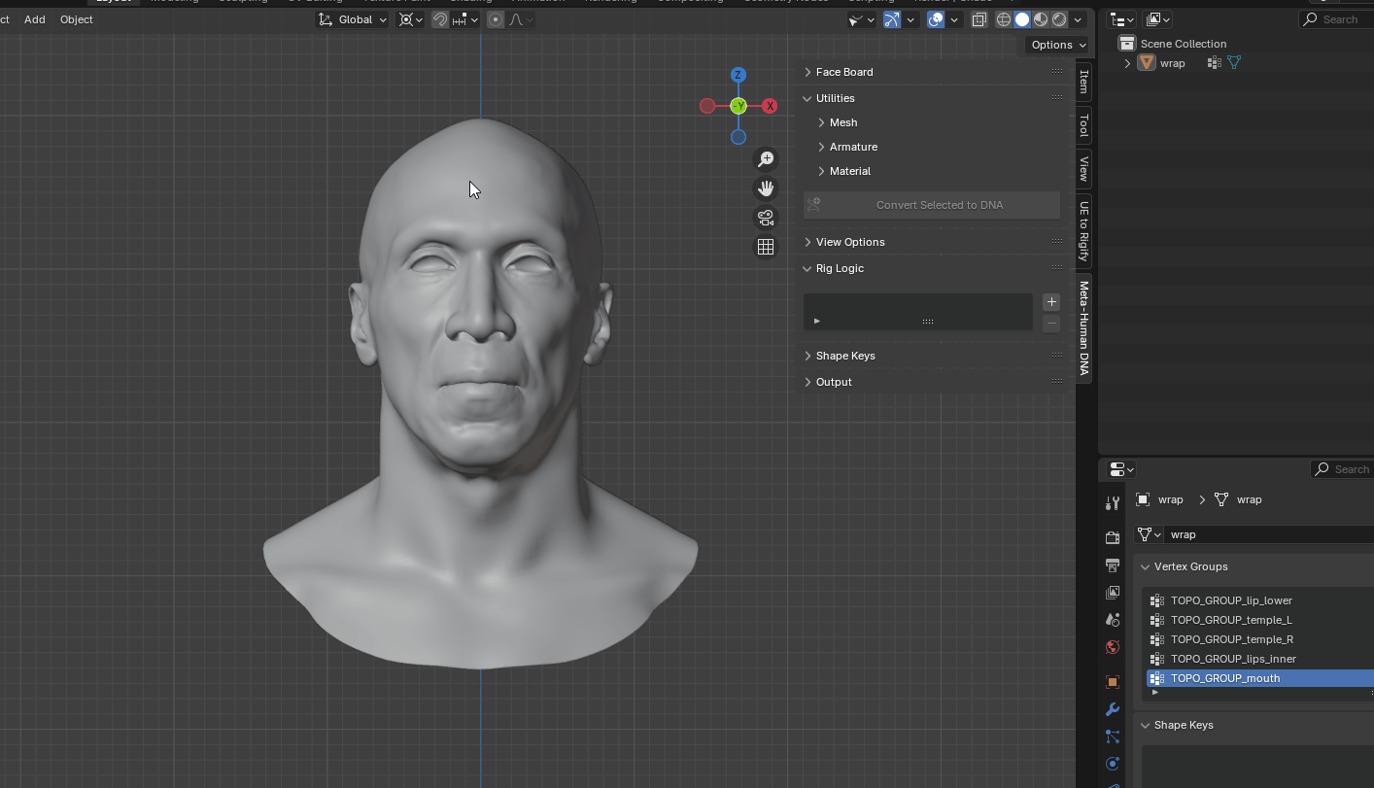1374x788 pixels.
Task: Switch to UE to Rigify sidebar tab
Action: (1083, 230)
